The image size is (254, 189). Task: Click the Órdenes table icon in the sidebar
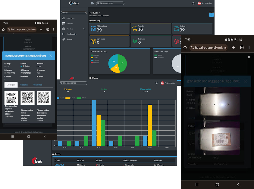coord(64,23)
